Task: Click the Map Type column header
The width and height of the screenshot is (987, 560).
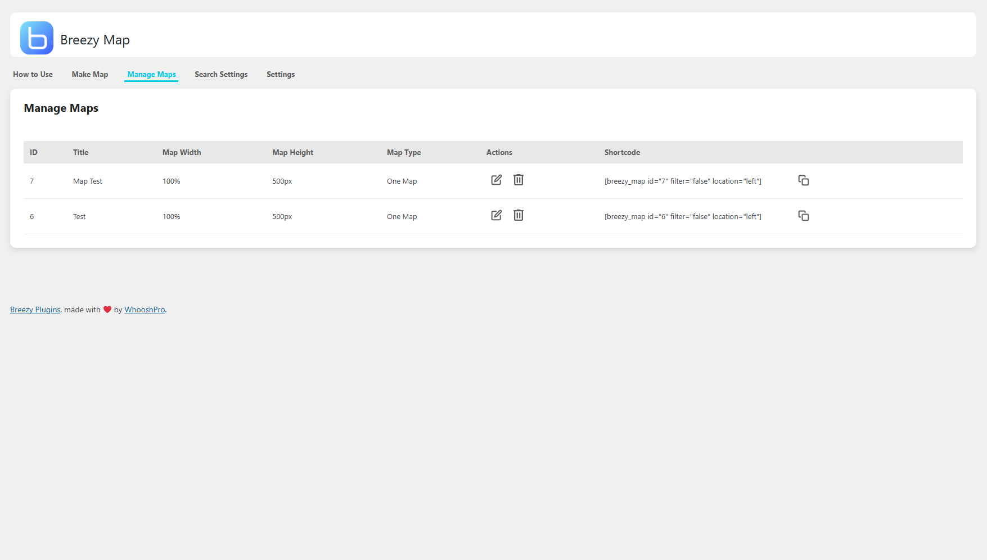Action: click(x=404, y=152)
